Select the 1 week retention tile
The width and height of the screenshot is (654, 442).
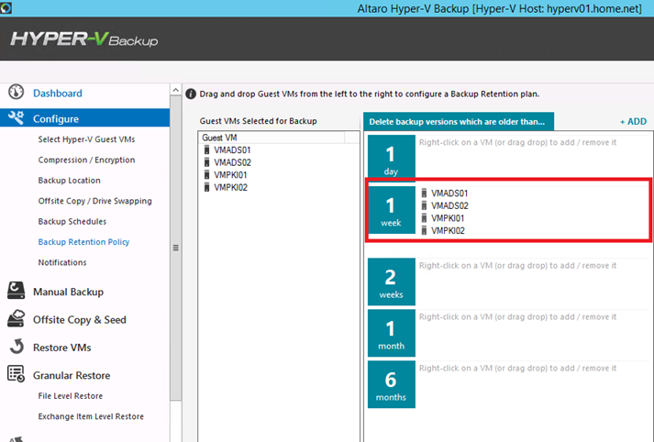point(392,210)
